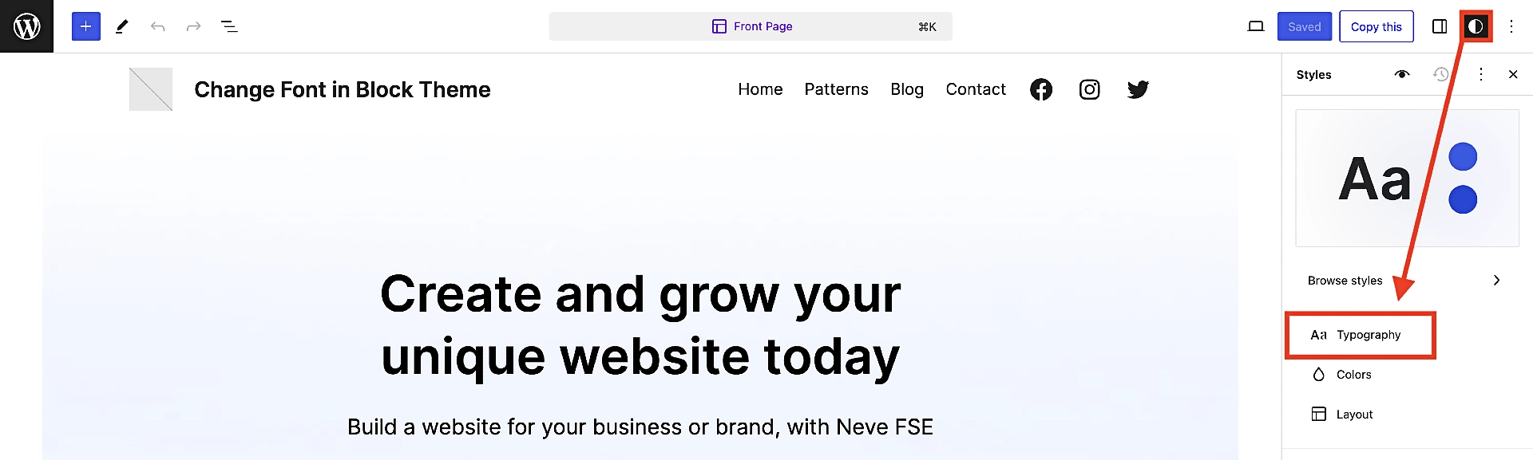This screenshot has height=460, width=1533.
Task: Open the Facebook social icon
Action: 1041,89
